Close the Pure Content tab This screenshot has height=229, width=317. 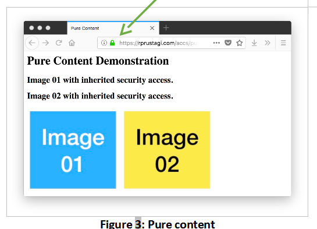(152, 28)
